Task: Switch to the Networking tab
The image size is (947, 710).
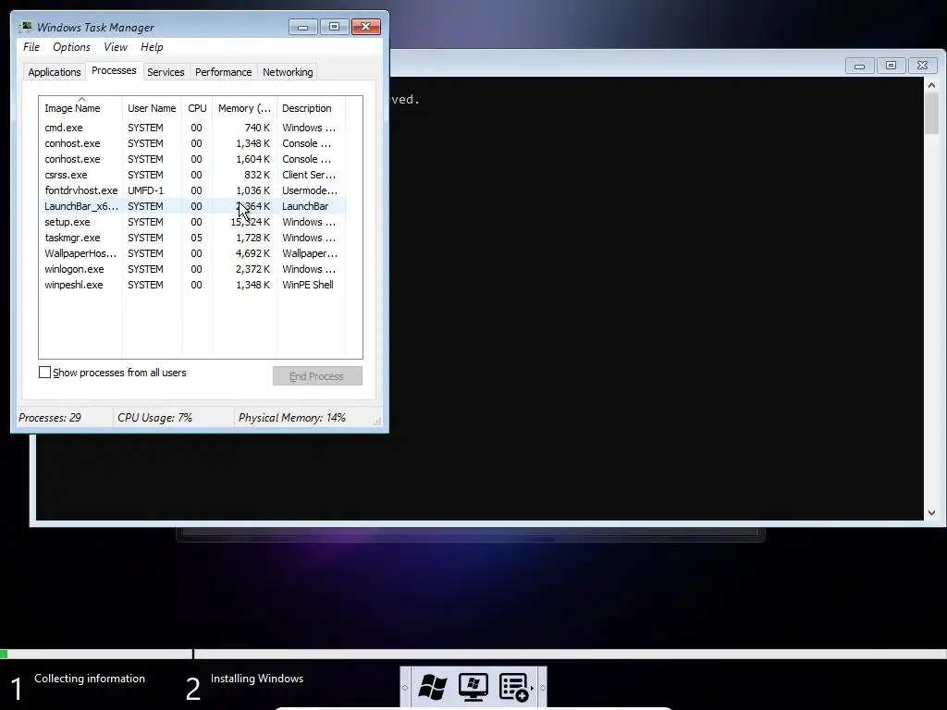Action: [288, 72]
